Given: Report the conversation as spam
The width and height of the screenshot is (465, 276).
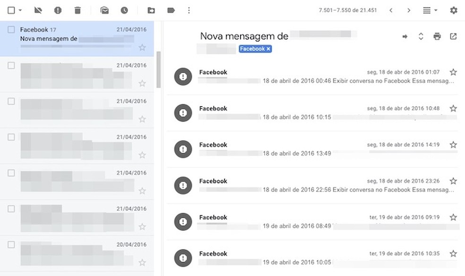Looking at the screenshot, I should point(57,10).
